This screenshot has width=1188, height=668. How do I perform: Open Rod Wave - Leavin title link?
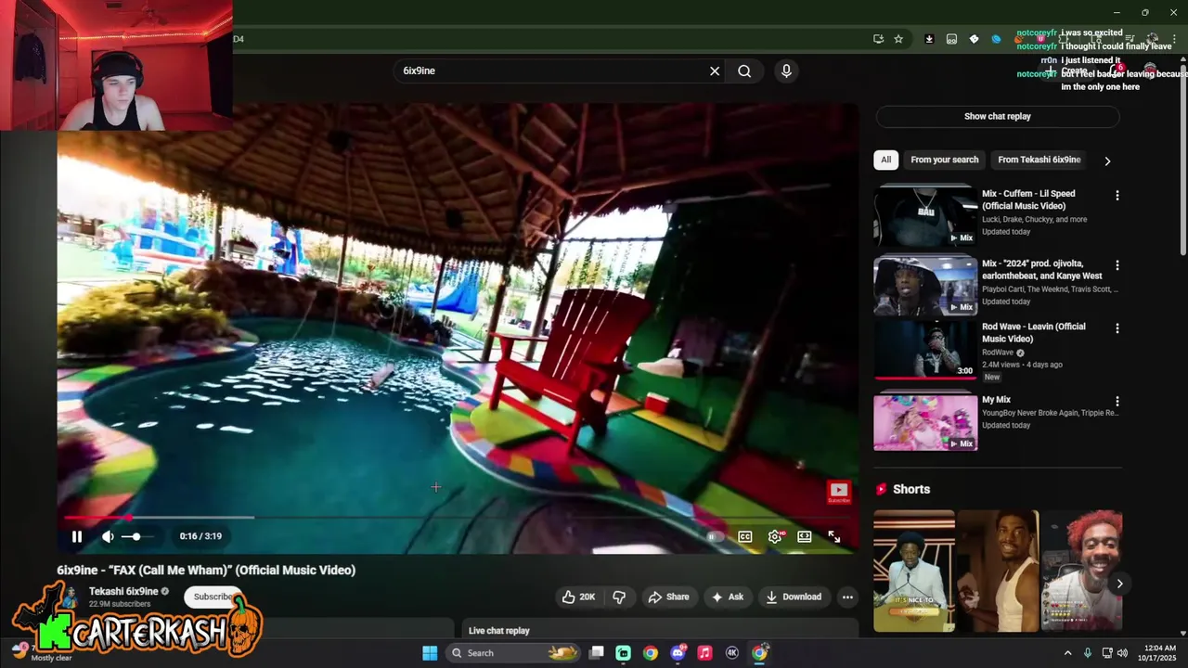(1033, 332)
